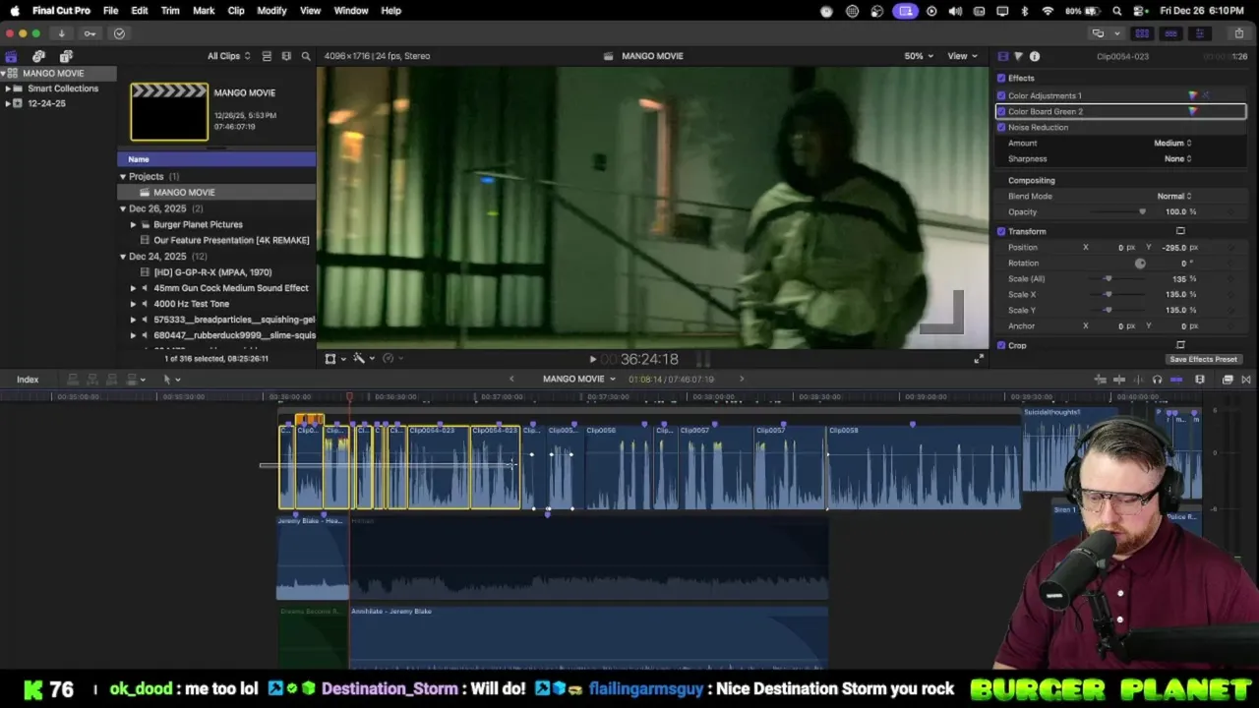Screen dimensions: 1259x708
Task: Toggle the browser panel visibility button
Action: click(1142, 33)
